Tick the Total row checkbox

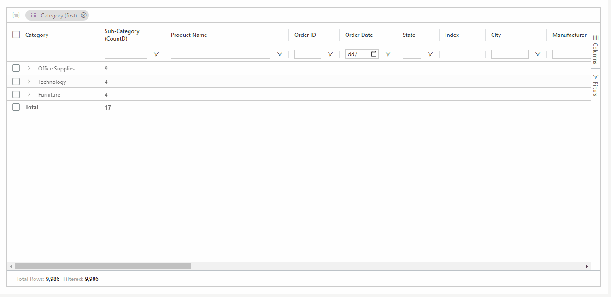point(16,107)
